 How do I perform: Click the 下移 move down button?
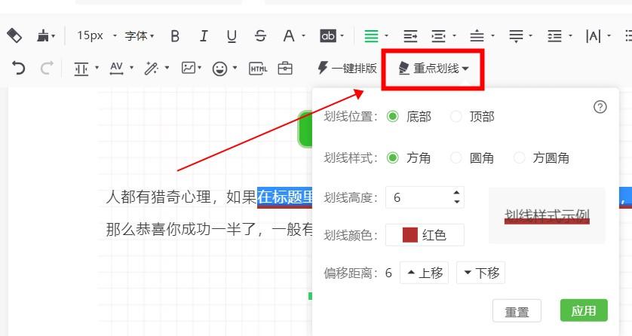pyautogui.click(x=480, y=273)
